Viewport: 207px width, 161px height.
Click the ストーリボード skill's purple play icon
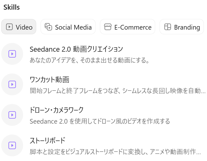coord(12,145)
